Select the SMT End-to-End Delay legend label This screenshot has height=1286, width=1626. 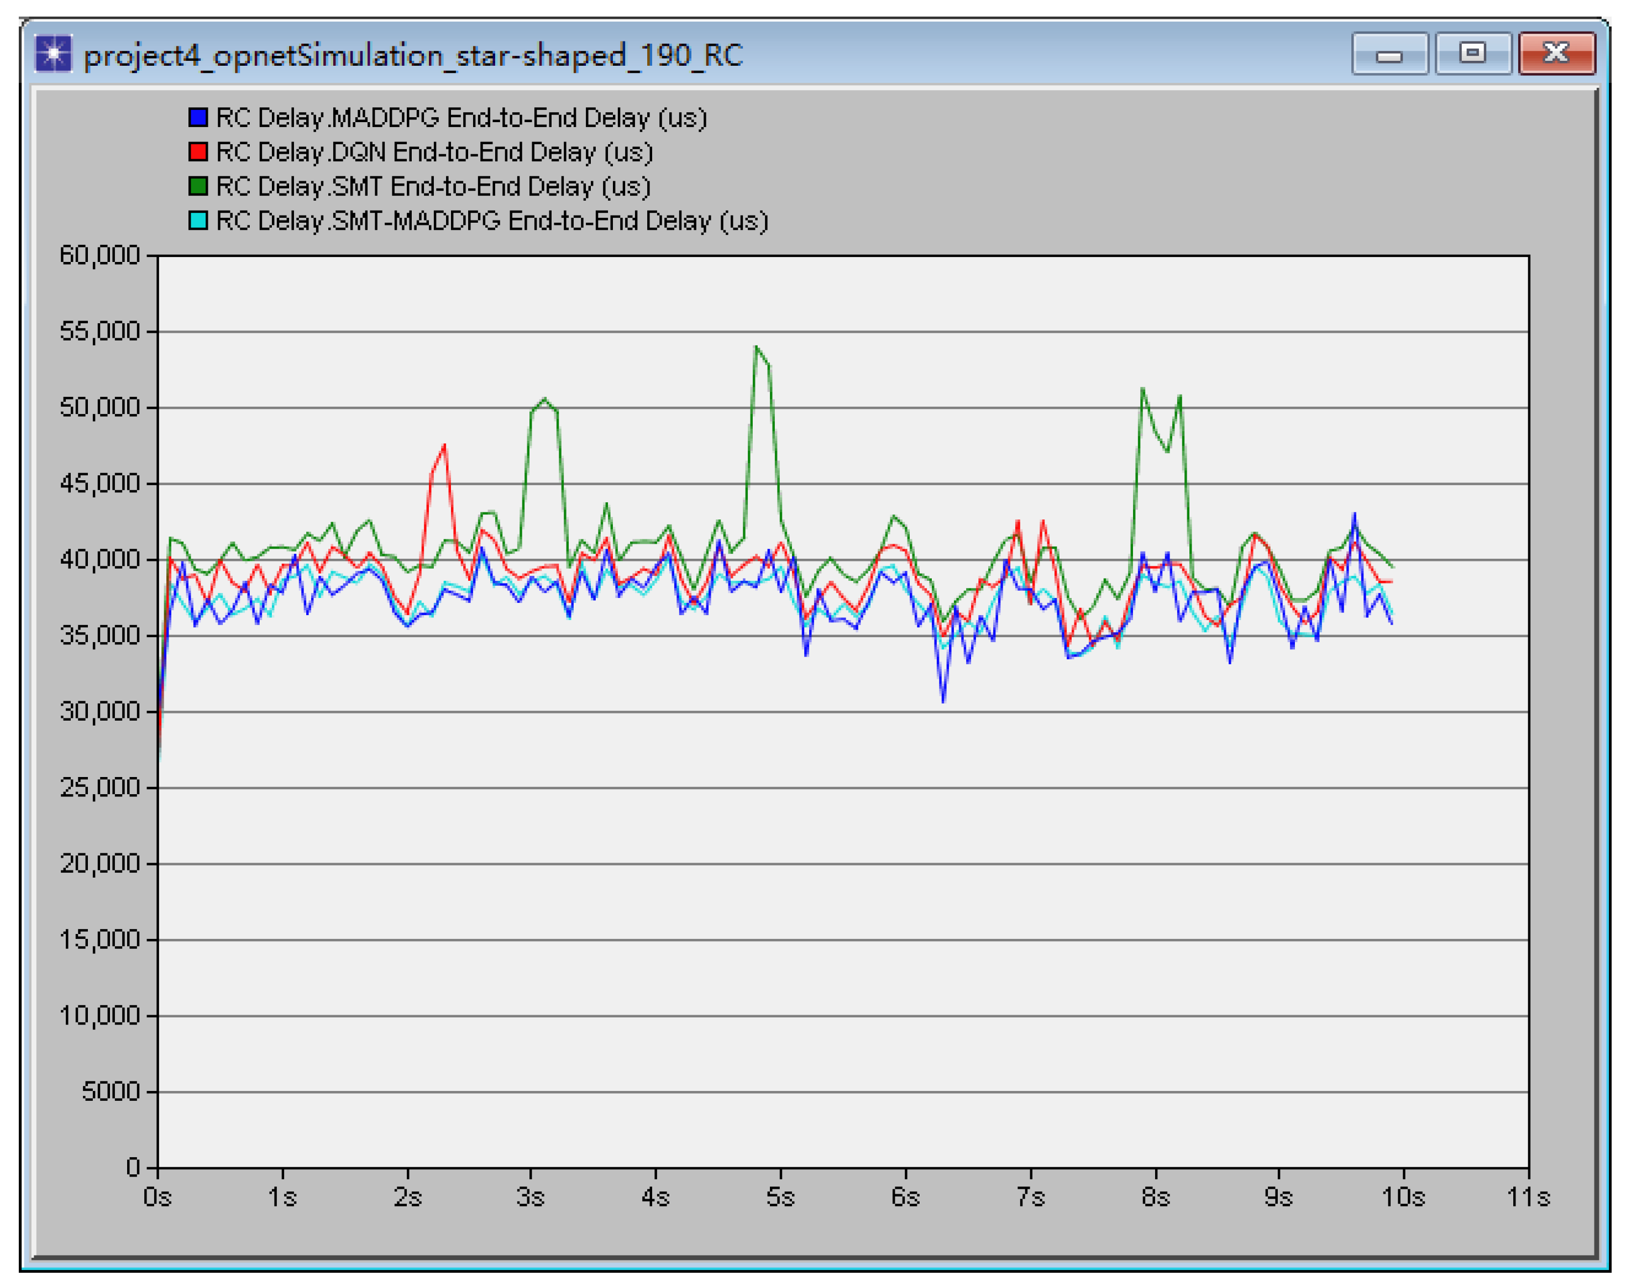(433, 186)
